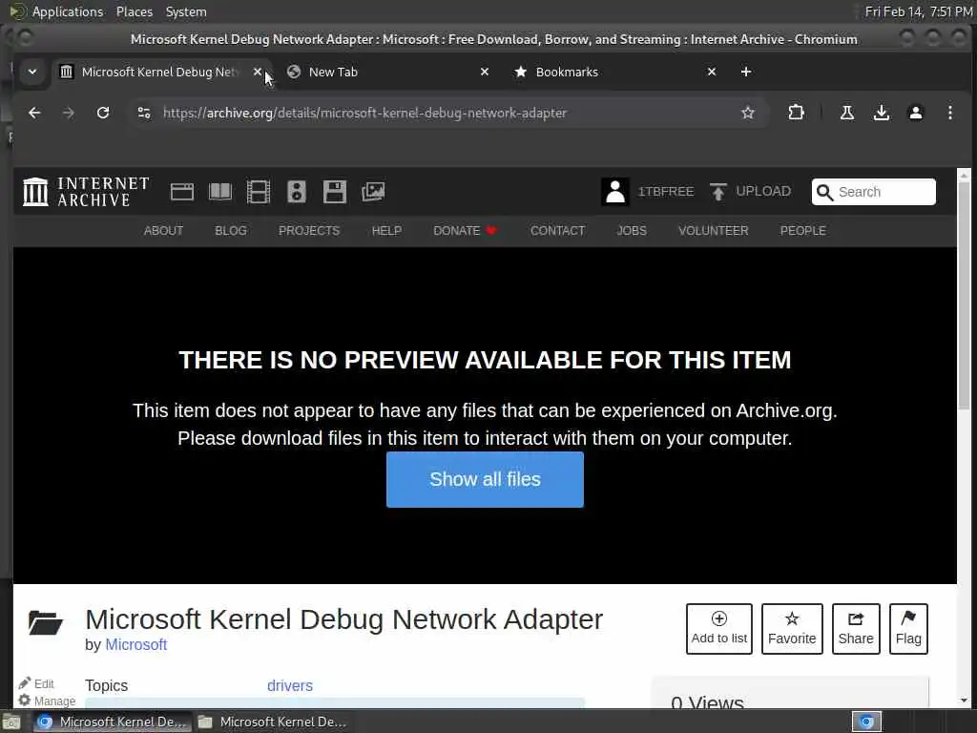
Task: Switch to the New Tab tab
Action: (386, 72)
